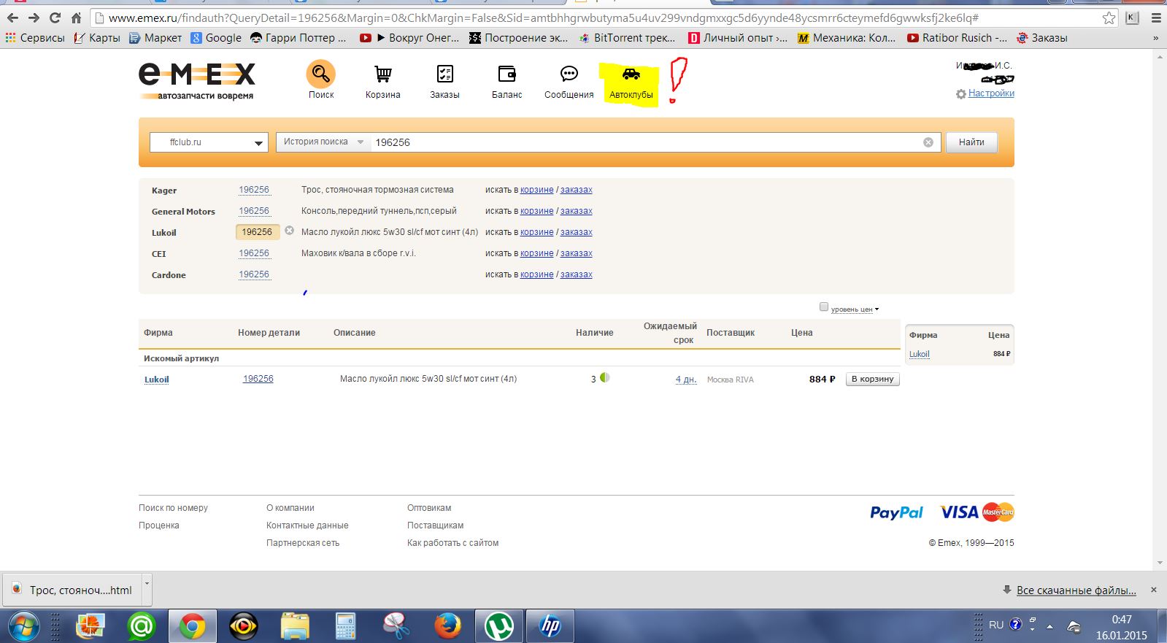Open the browser home page

pyautogui.click(x=76, y=18)
